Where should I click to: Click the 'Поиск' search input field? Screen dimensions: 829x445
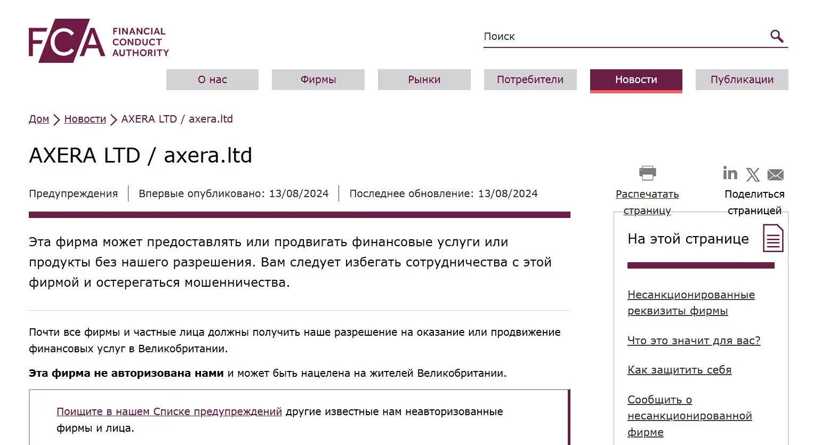[x=586, y=36]
